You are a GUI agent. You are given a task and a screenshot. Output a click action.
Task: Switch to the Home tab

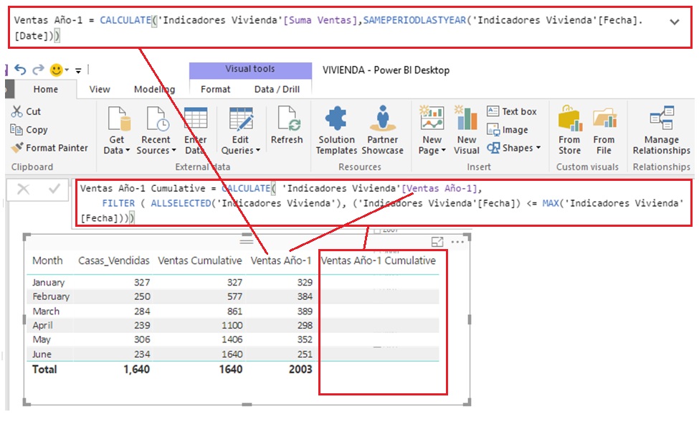(45, 89)
